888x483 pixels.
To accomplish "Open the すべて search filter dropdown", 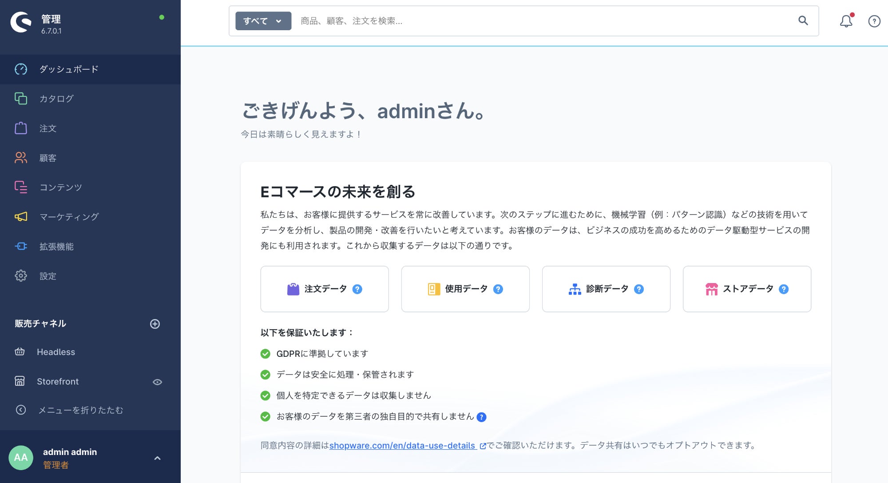I will pos(263,21).
